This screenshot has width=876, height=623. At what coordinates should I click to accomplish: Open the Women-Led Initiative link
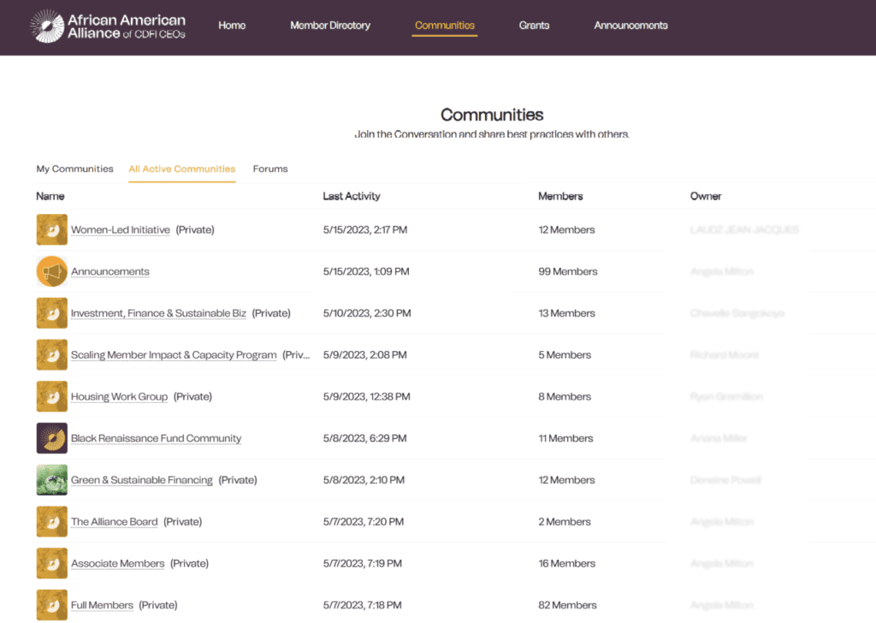click(121, 229)
